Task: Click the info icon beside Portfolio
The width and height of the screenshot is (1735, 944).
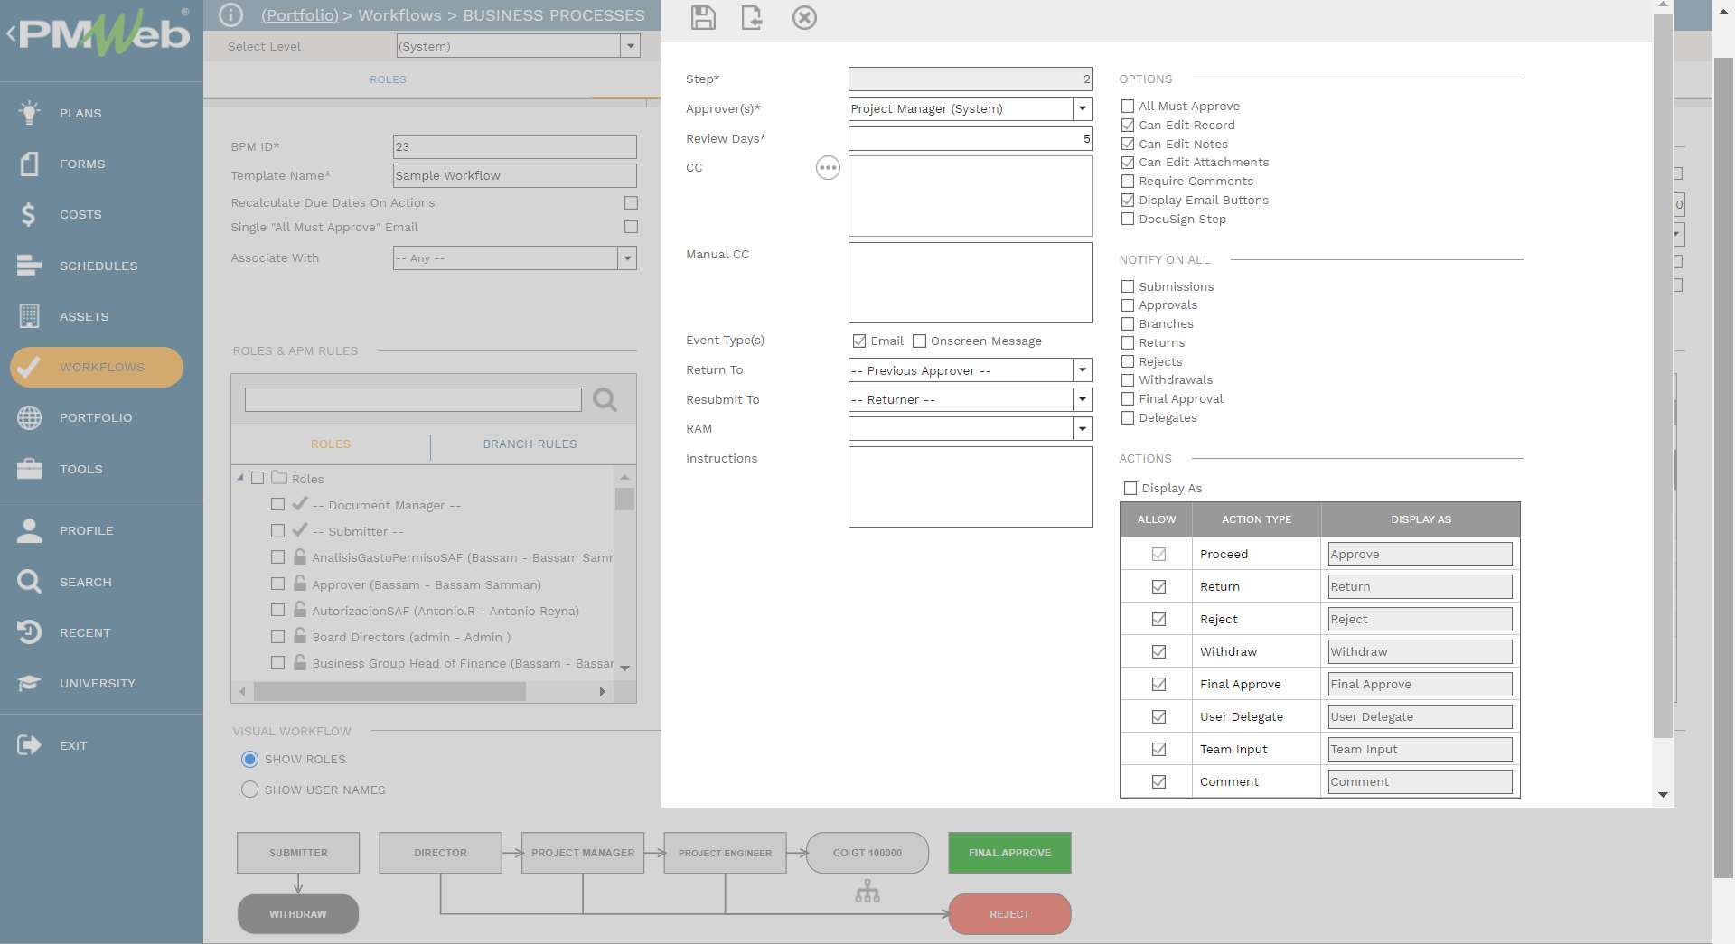Action: point(231,15)
